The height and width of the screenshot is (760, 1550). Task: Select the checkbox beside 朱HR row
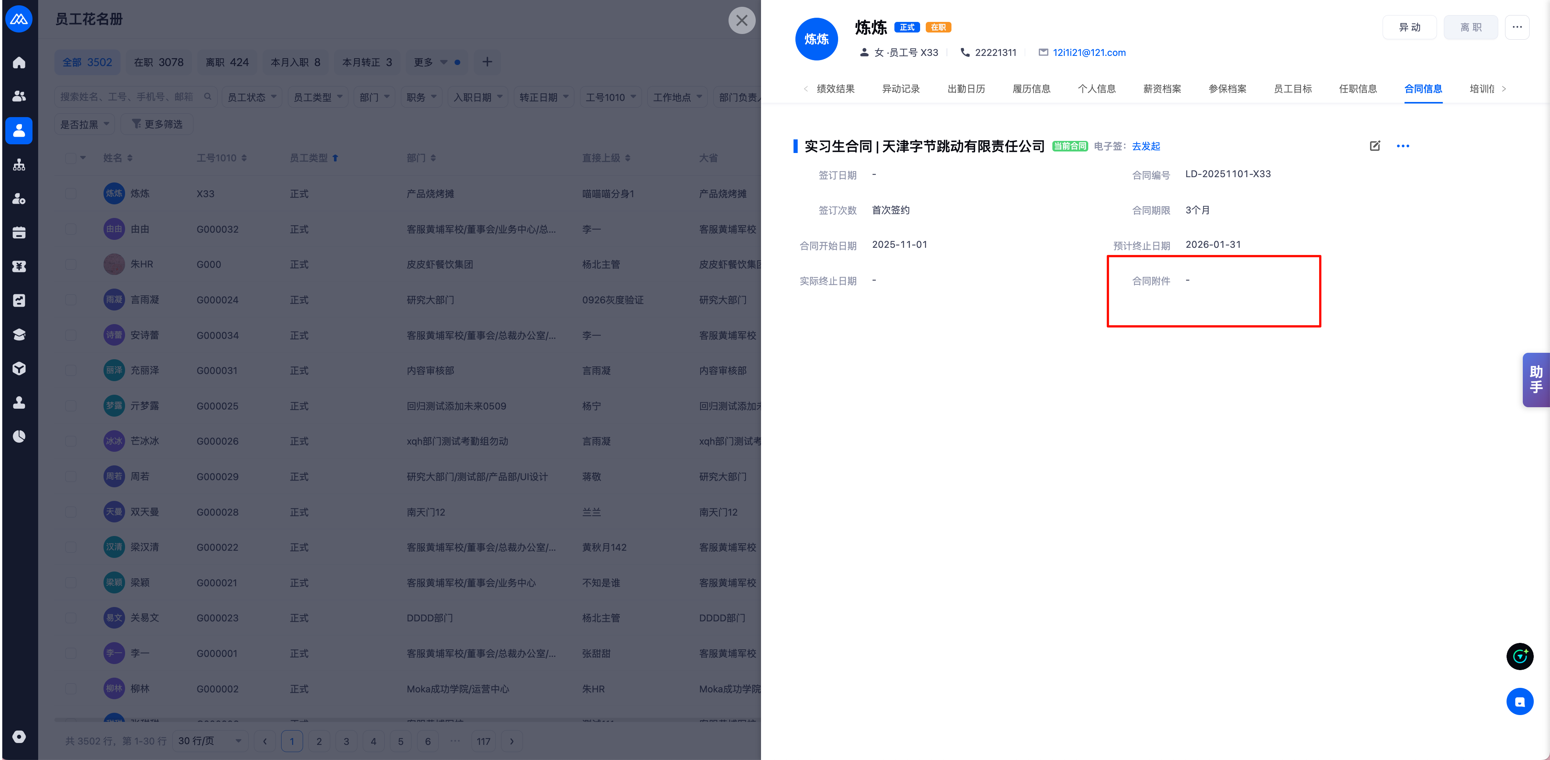click(x=71, y=264)
